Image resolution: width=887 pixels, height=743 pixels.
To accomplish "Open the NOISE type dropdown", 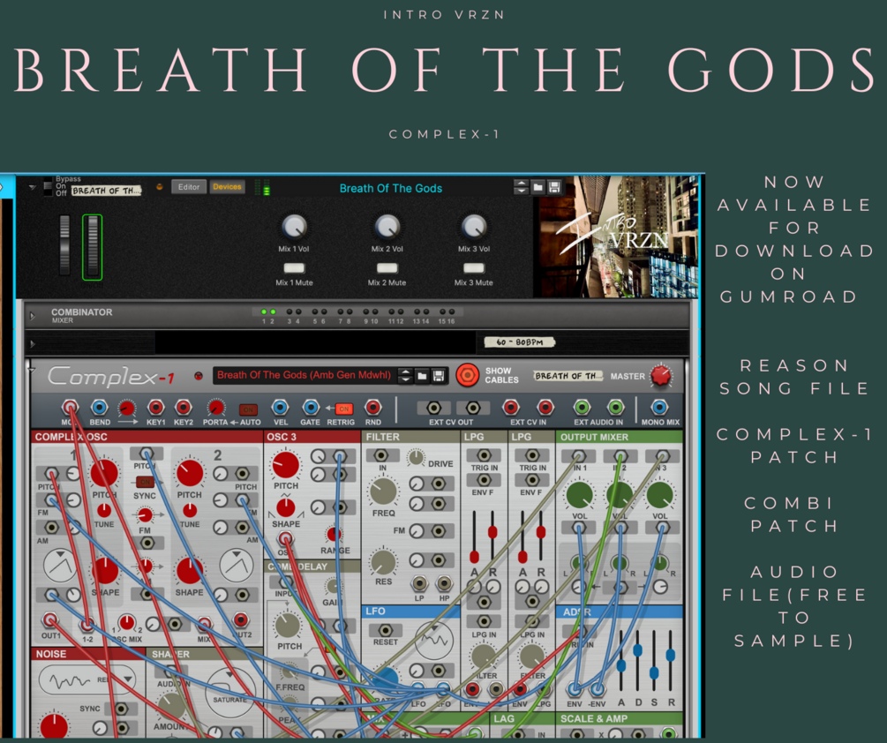I will pos(128,679).
